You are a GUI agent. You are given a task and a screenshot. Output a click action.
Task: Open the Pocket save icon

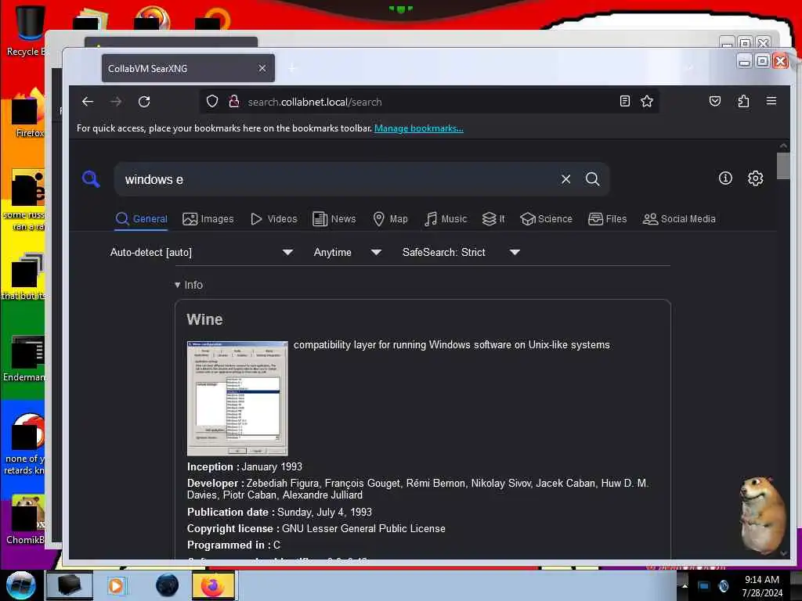pyautogui.click(x=715, y=101)
